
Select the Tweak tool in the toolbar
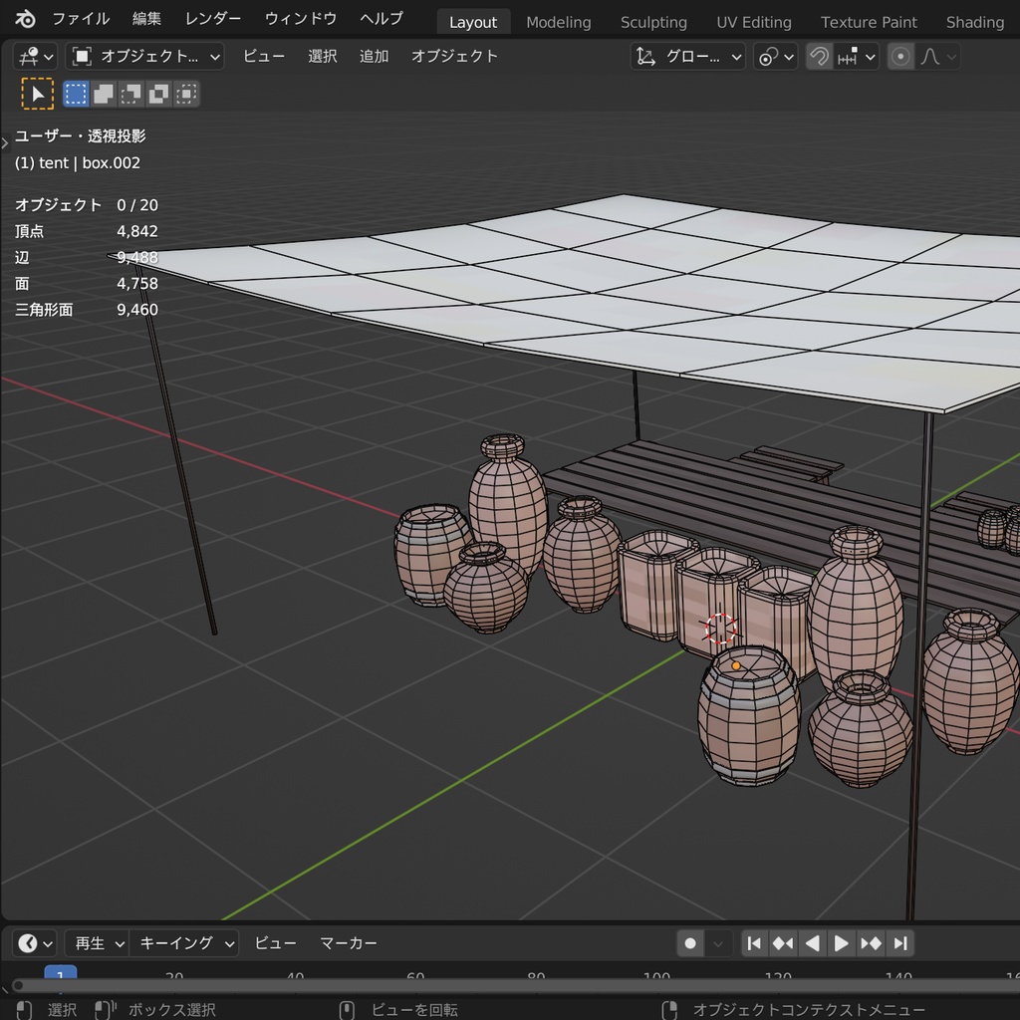click(x=38, y=93)
